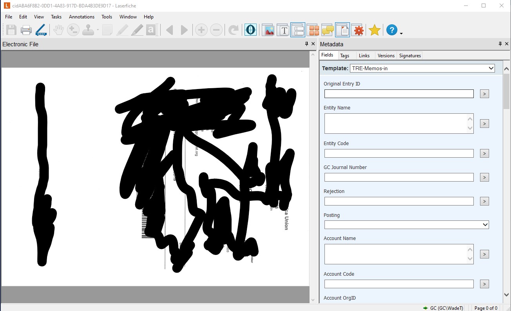Viewport: 511px width, 311px height.
Task: Click the OCR circle icon in toolbar
Action: click(x=251, y=30)
